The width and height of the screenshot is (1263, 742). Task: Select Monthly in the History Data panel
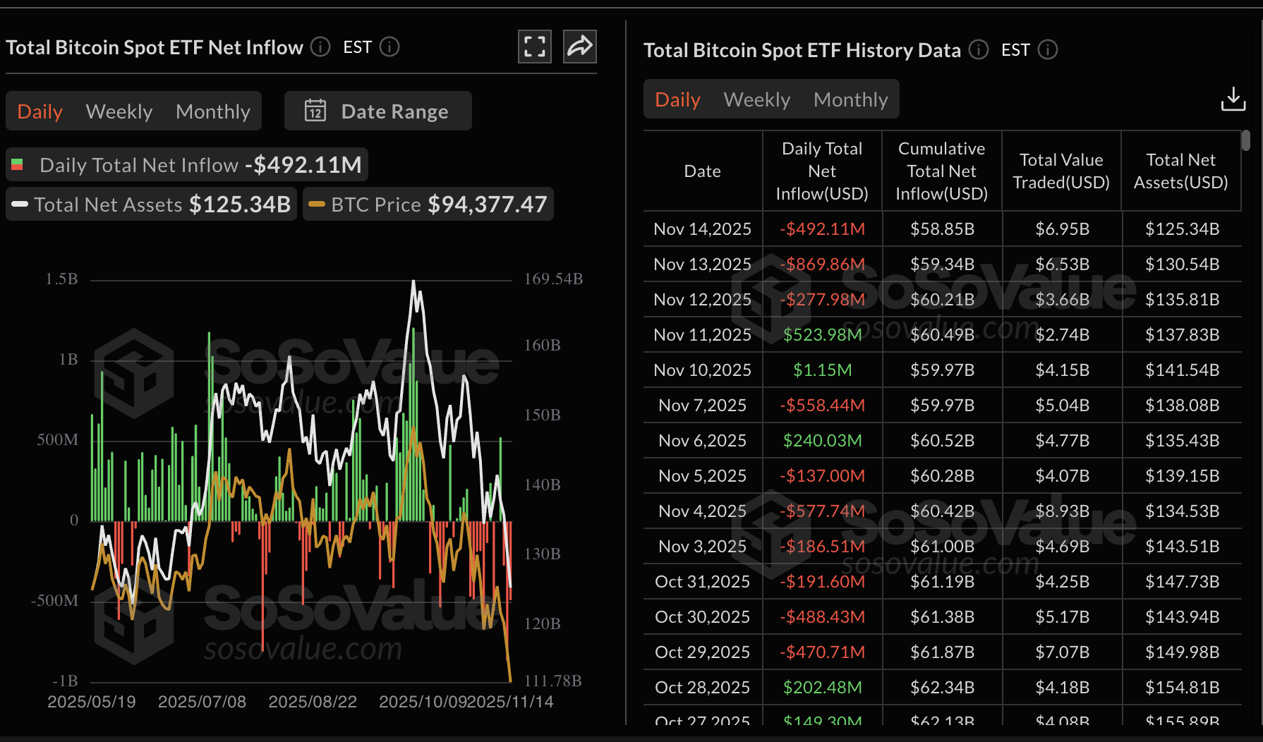pyautogui.click(x=850, y=99)
